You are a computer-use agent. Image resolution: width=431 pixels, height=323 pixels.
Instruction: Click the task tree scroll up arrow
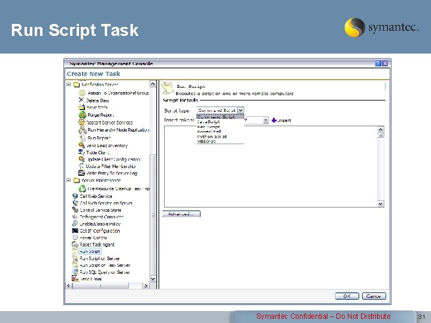(x=153, y=84)
